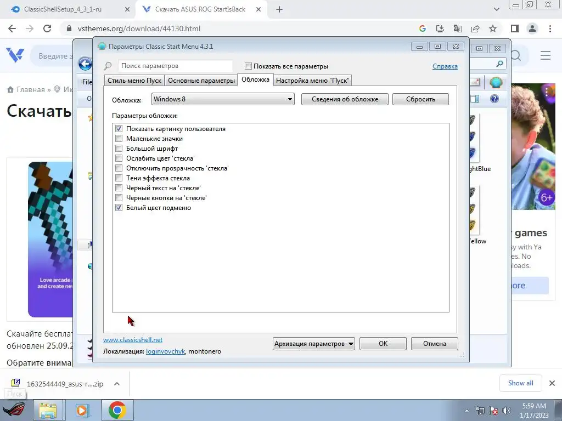Enable 'Черные кнопки на стекле' checkbox

119,197
